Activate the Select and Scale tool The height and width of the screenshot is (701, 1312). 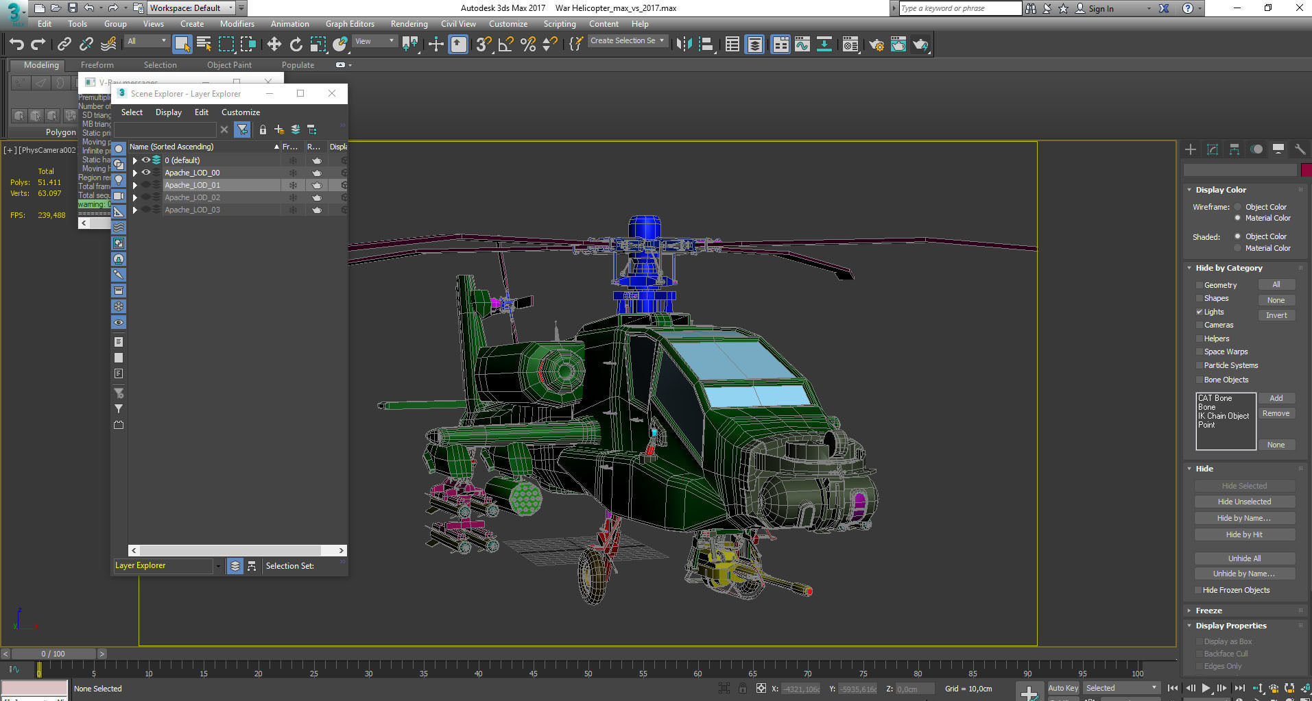pos(318,45)
